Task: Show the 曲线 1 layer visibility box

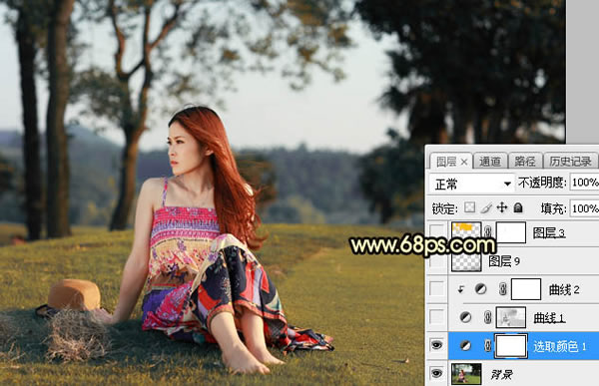Action: pos(436,317)
